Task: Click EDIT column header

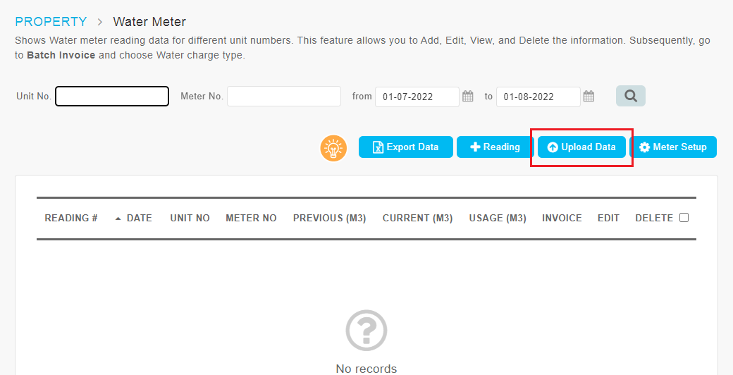Action: (x=608, y=218)
